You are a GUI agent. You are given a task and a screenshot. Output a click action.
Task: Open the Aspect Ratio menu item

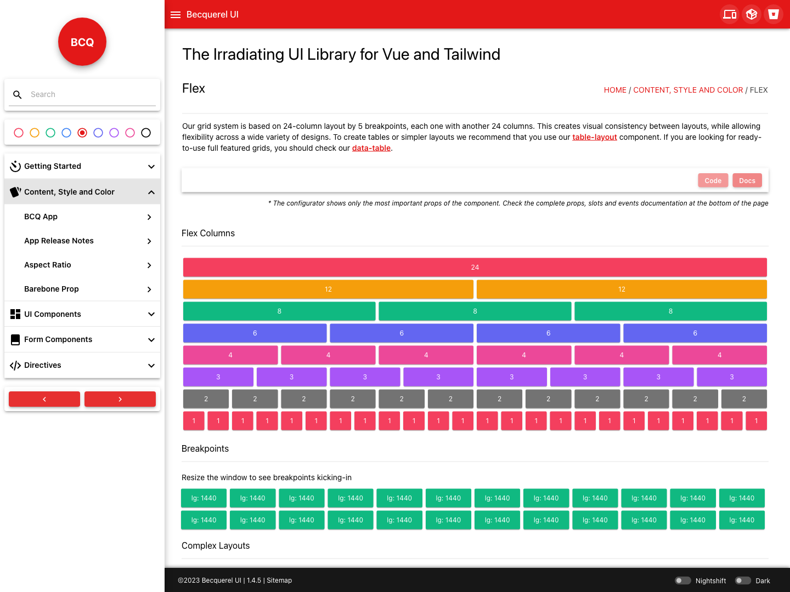[x=82, y=265]
